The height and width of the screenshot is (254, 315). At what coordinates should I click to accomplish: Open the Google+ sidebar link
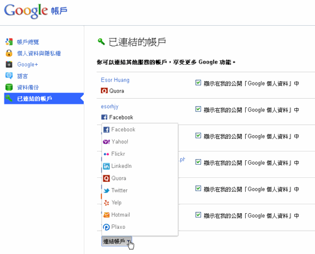28,65
